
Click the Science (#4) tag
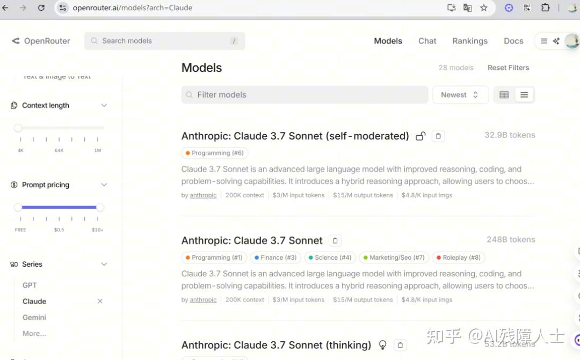click(330, 258)
